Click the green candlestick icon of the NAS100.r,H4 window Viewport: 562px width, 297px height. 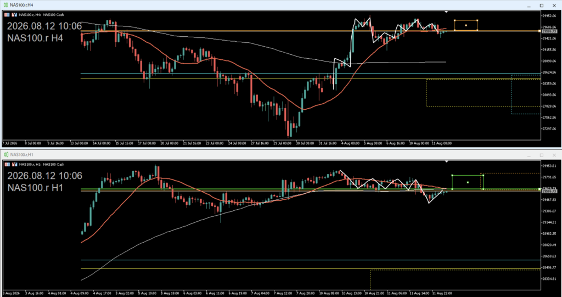[x=5, y=5]
